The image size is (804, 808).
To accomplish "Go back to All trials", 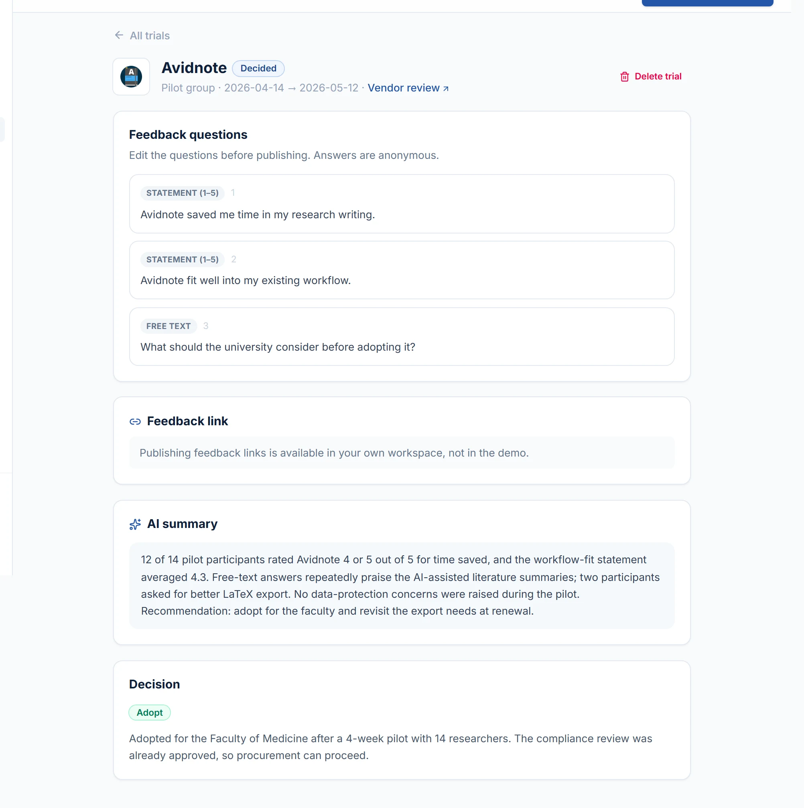I will tap(142, 36).
